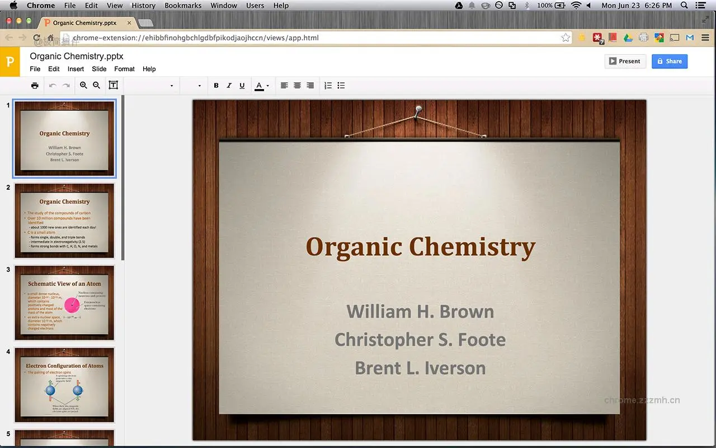Open the Slide menu

point(99,69)
